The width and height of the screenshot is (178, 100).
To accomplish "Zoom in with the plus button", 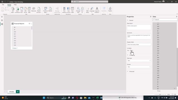I will [x=165, y=94].
